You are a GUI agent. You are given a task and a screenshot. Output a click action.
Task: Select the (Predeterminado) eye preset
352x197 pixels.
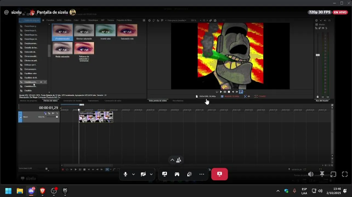(x=63, y=32)
